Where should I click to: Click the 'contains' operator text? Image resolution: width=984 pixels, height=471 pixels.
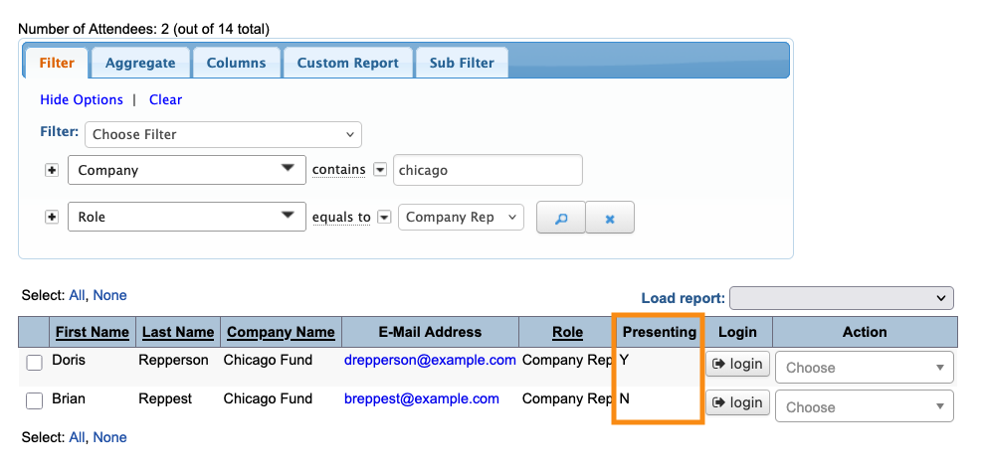coord(339,170)
